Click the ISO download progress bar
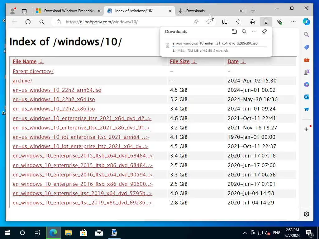319x239 pixels. (x=220, y=47)
